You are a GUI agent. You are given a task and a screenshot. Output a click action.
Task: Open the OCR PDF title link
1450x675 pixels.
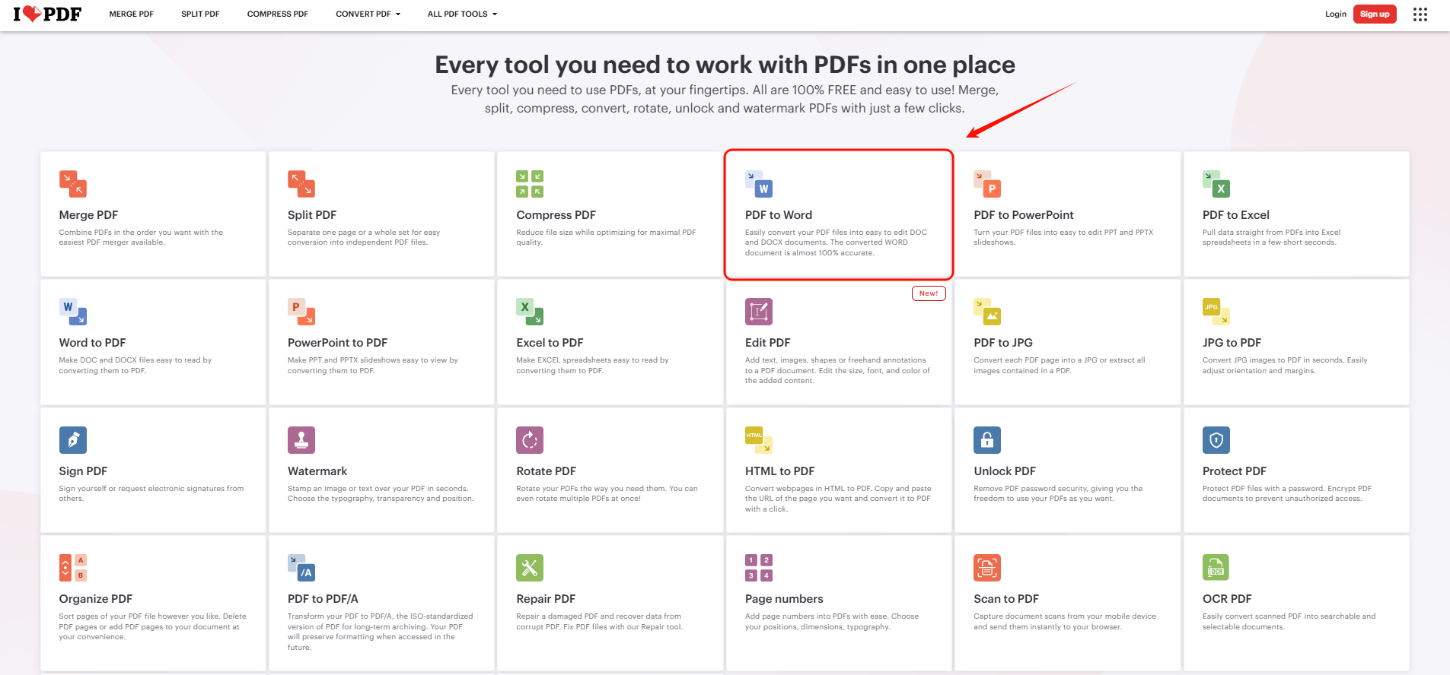coord(1227,599)
